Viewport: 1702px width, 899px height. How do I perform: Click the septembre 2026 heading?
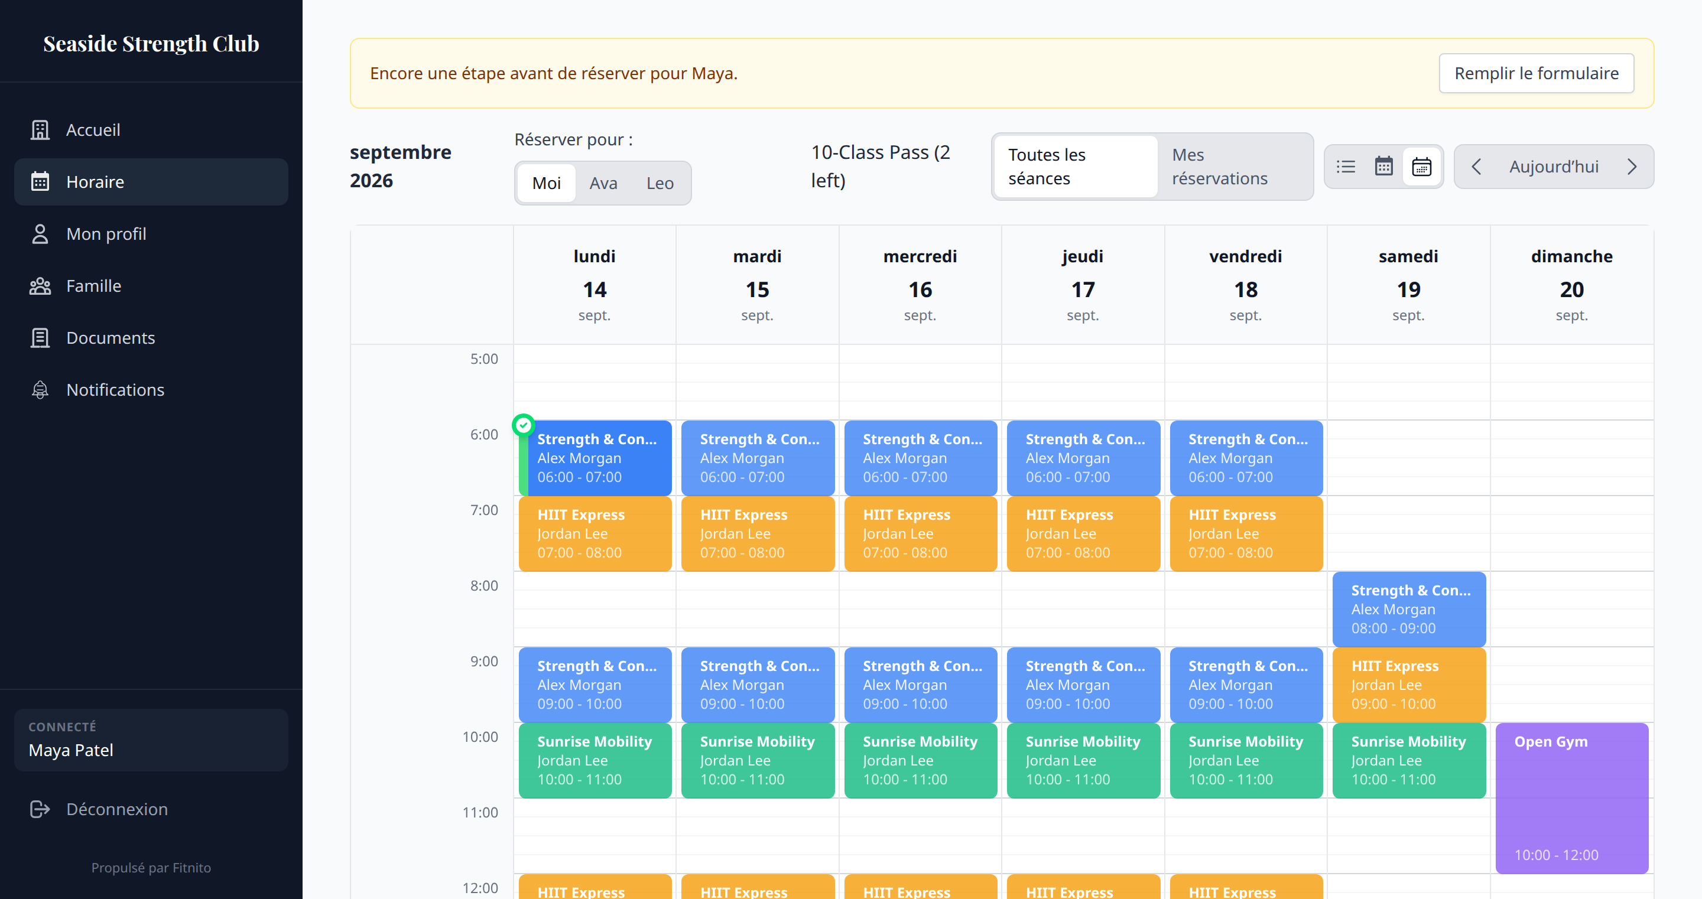point(401,167)
